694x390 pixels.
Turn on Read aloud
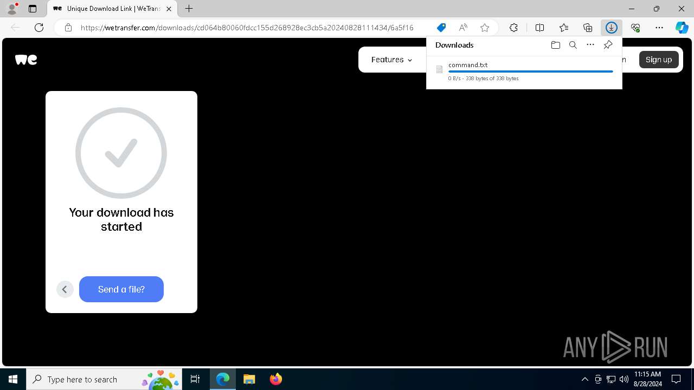[463, 28]
